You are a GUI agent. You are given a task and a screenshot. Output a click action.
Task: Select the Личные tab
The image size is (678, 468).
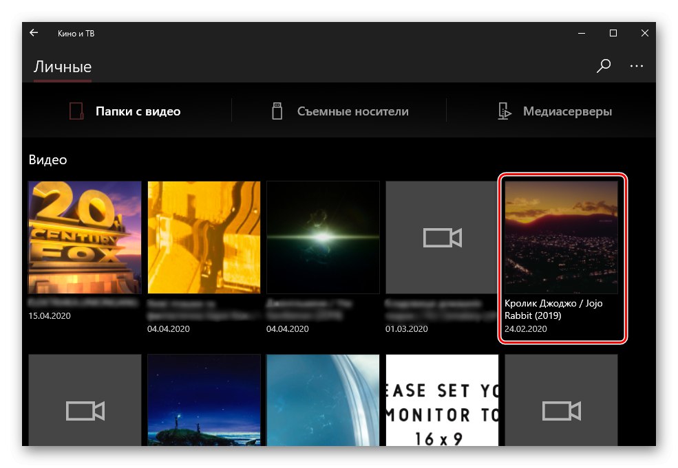tap(63, 67)
